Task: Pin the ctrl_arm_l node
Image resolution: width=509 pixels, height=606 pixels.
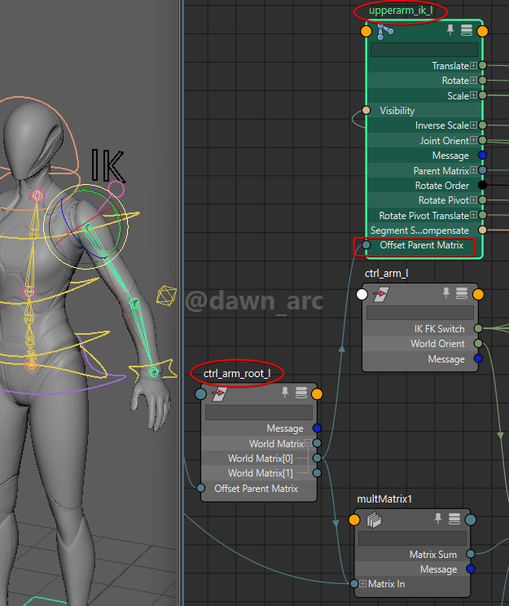Action: (x=446, y=293)
